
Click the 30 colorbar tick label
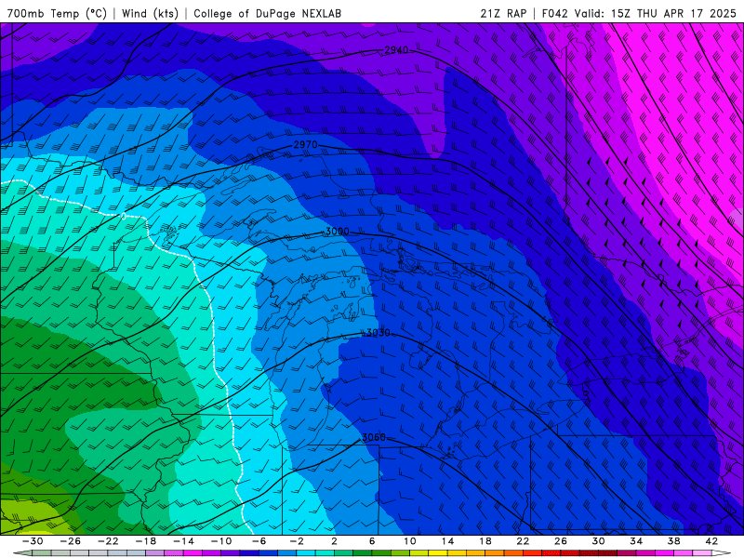598,541
